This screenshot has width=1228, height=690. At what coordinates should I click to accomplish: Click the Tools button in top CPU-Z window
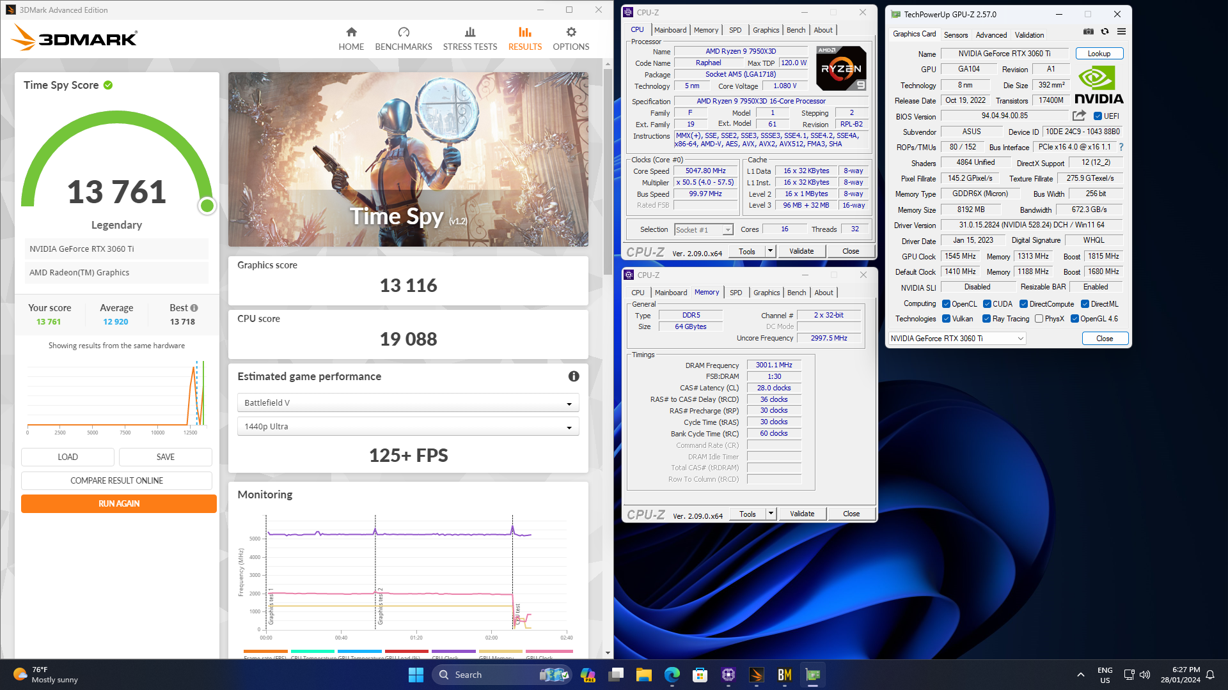tap(747, 251)
